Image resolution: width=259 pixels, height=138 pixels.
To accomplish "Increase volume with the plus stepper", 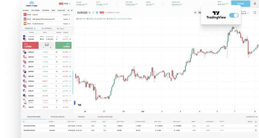I will pyautogui.click(x=51, y=47).
